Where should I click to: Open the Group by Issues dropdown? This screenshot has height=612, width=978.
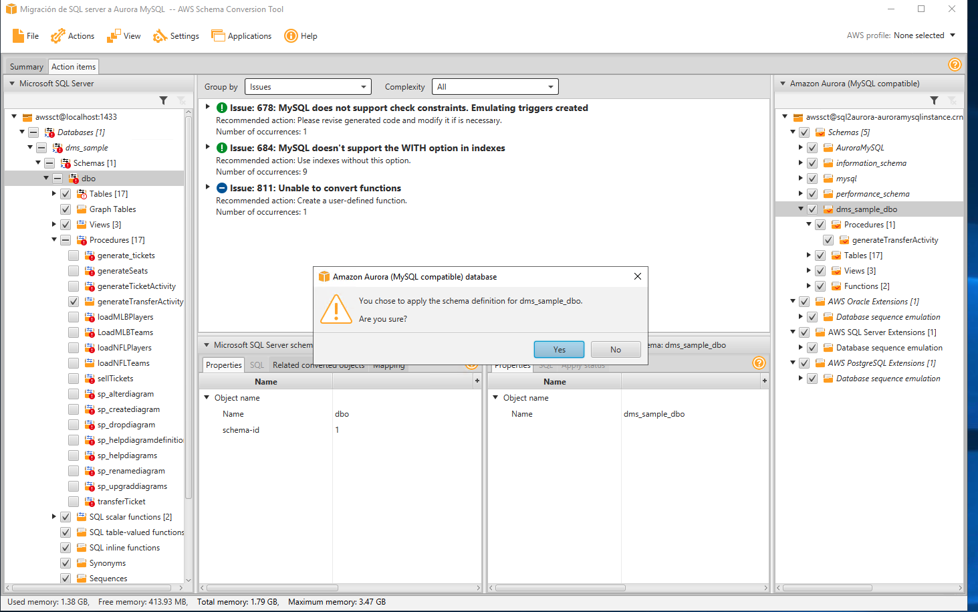pyautogui.click(x=308, y=87)
